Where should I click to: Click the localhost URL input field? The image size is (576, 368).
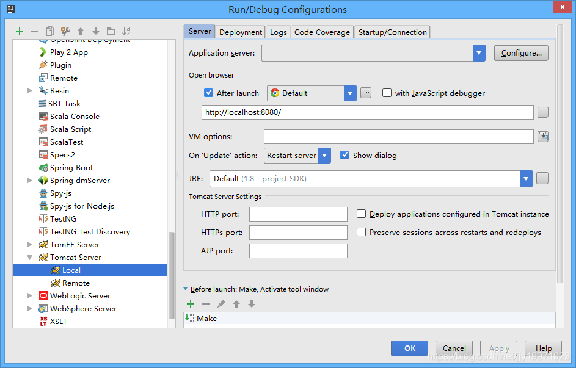(367, 112)
